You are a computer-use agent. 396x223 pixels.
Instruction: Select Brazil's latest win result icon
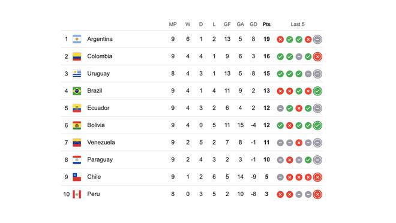[x=317, y=91]
